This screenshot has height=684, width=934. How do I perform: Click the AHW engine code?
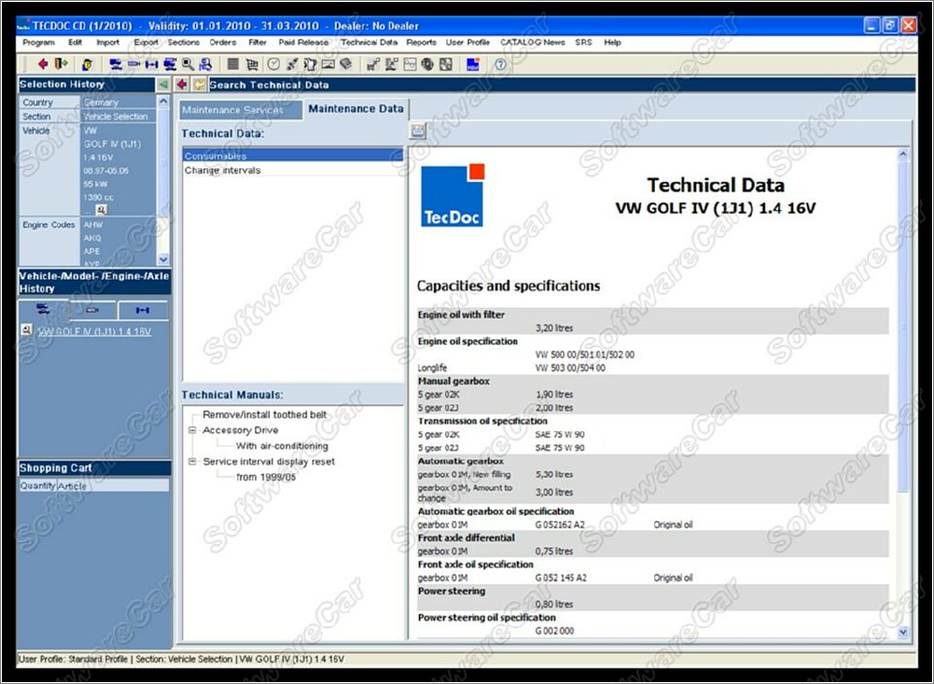(93, 224)
